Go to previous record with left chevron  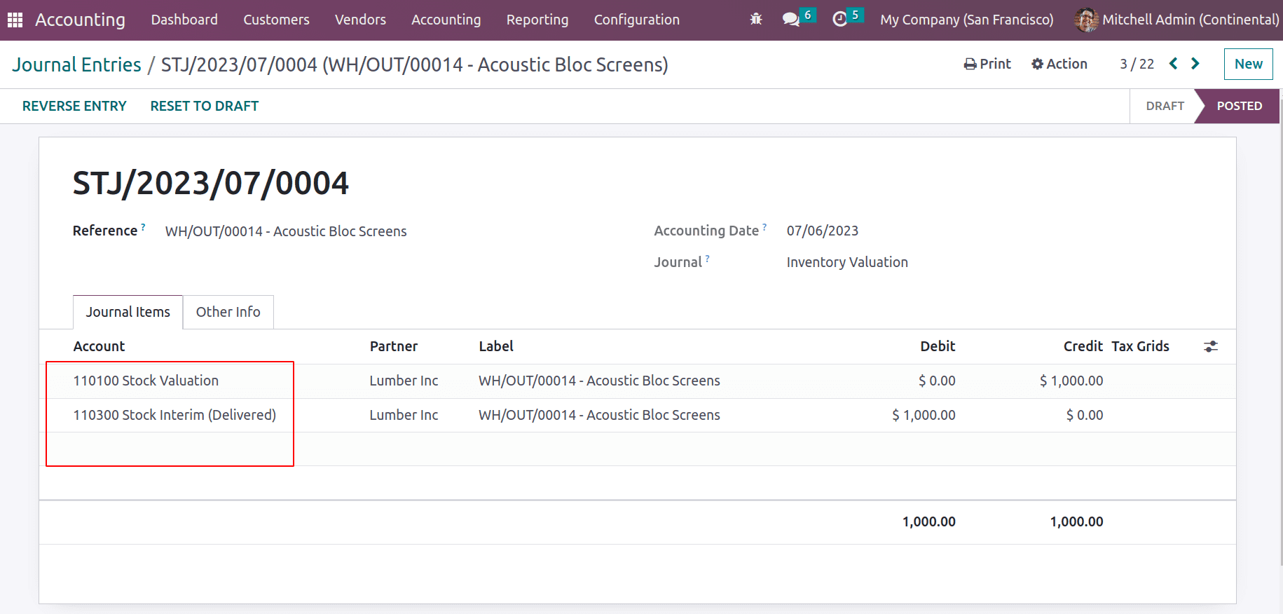tap(1174, 64)
